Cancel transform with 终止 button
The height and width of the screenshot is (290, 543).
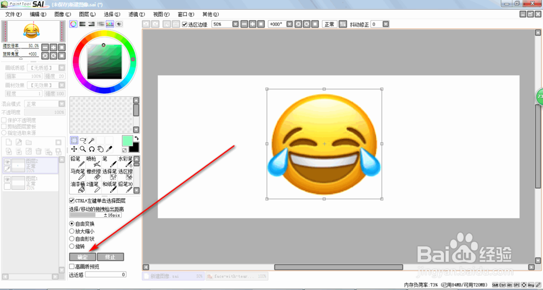[110, 257]
